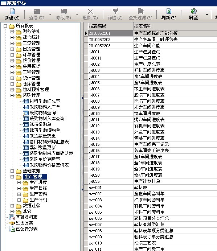Click the 修改 (E) edit icon
The width and height of the screenshot is (217, 251).
click(64, 11)
